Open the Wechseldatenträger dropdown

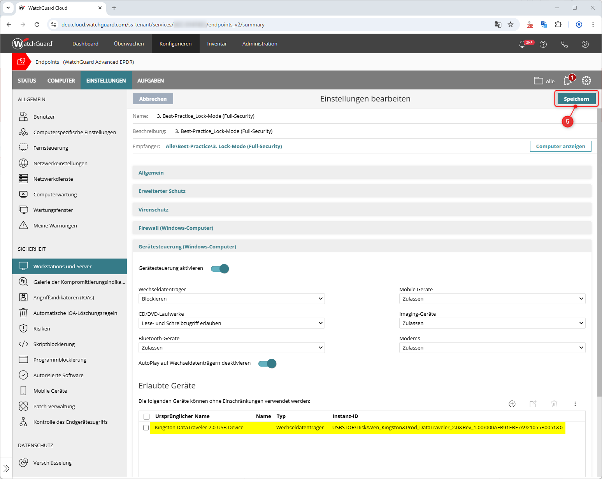pos(232,299)
